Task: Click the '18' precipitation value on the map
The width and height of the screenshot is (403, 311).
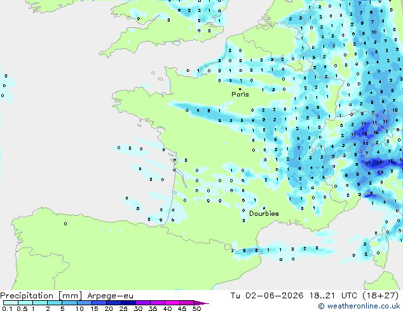Action: point(379,162)
